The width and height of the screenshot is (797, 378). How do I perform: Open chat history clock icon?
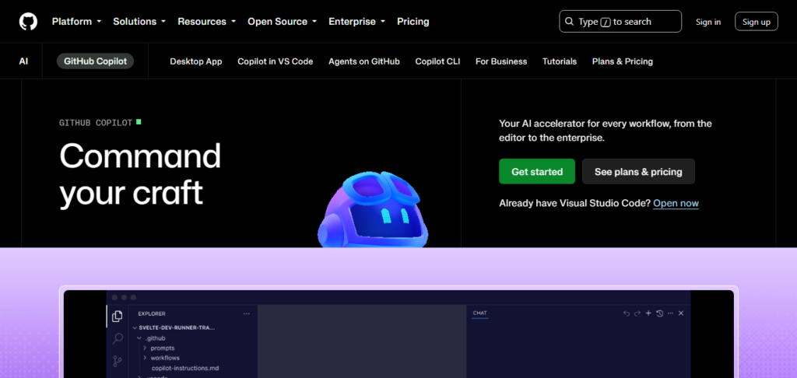[660, 313]
